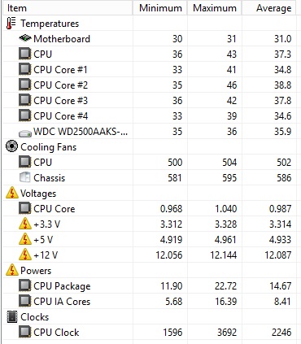Click the CPU Core voltage icon
The height and width of the screenshot is (344, 301).
pyautogui.click(x=25, y=208)
